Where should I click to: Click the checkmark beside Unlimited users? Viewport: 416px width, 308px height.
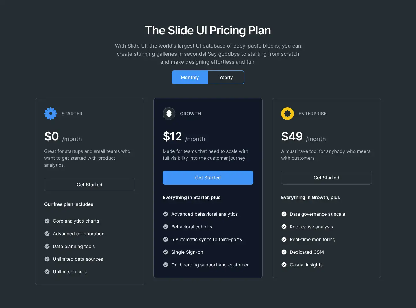pyautogui.click(x=47, y=272)
